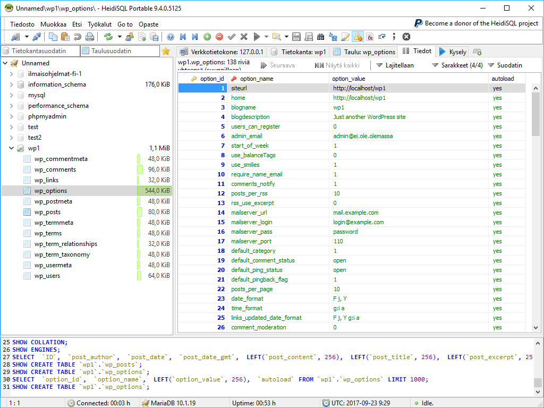The width and height of the screenshot is (544, 408).
Task: Open the Suodatin filter dropdown
Action: (505, 65)
